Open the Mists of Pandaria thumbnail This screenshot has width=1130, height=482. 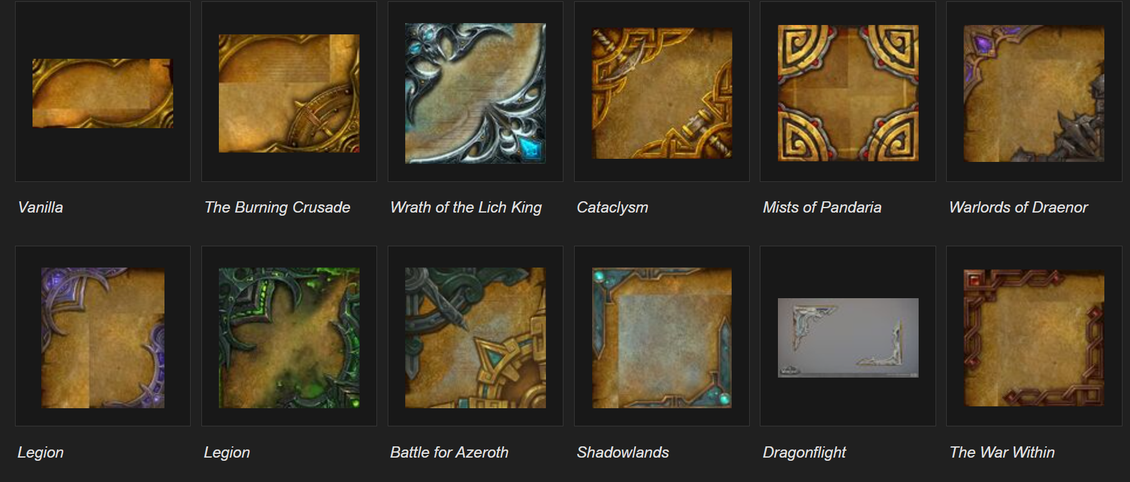coord(848,93)
